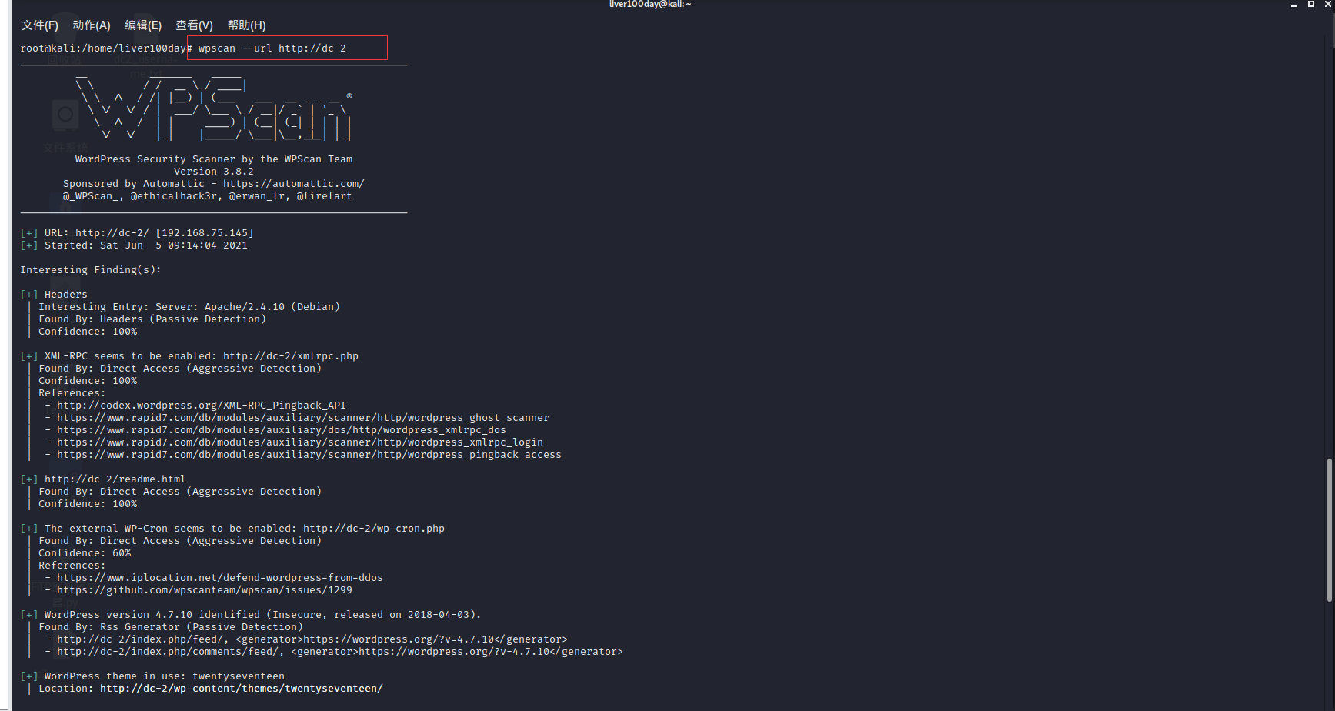Open the http://dc-2/wp-cron.php link

pos(375,528)
